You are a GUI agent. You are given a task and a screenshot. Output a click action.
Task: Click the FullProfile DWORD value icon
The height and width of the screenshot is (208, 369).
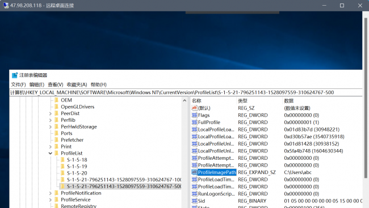pos(194,122)
